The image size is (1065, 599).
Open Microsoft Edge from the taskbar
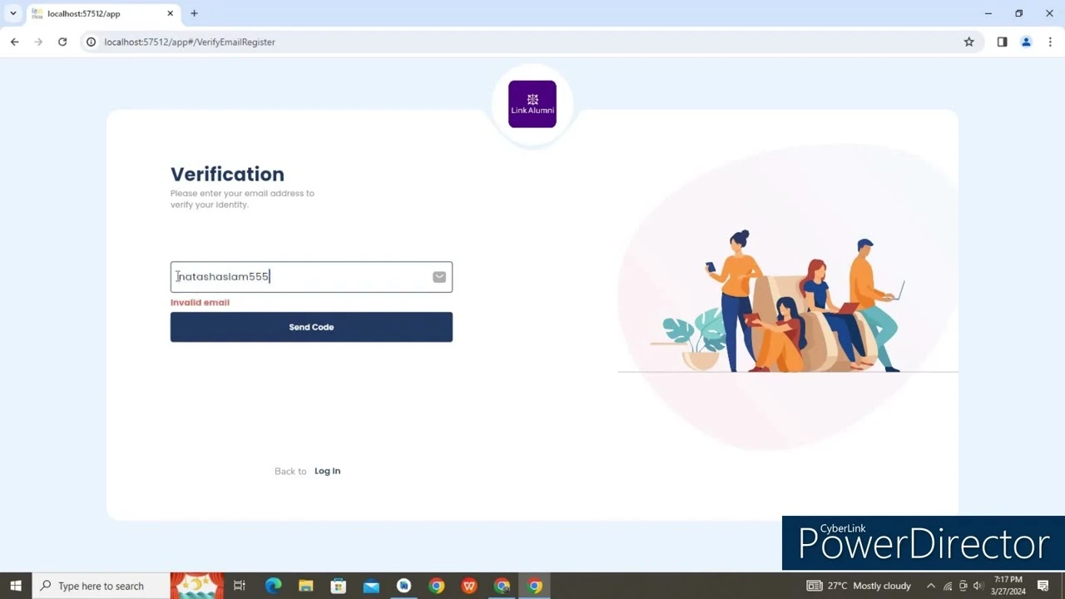(x=273, y=586)
